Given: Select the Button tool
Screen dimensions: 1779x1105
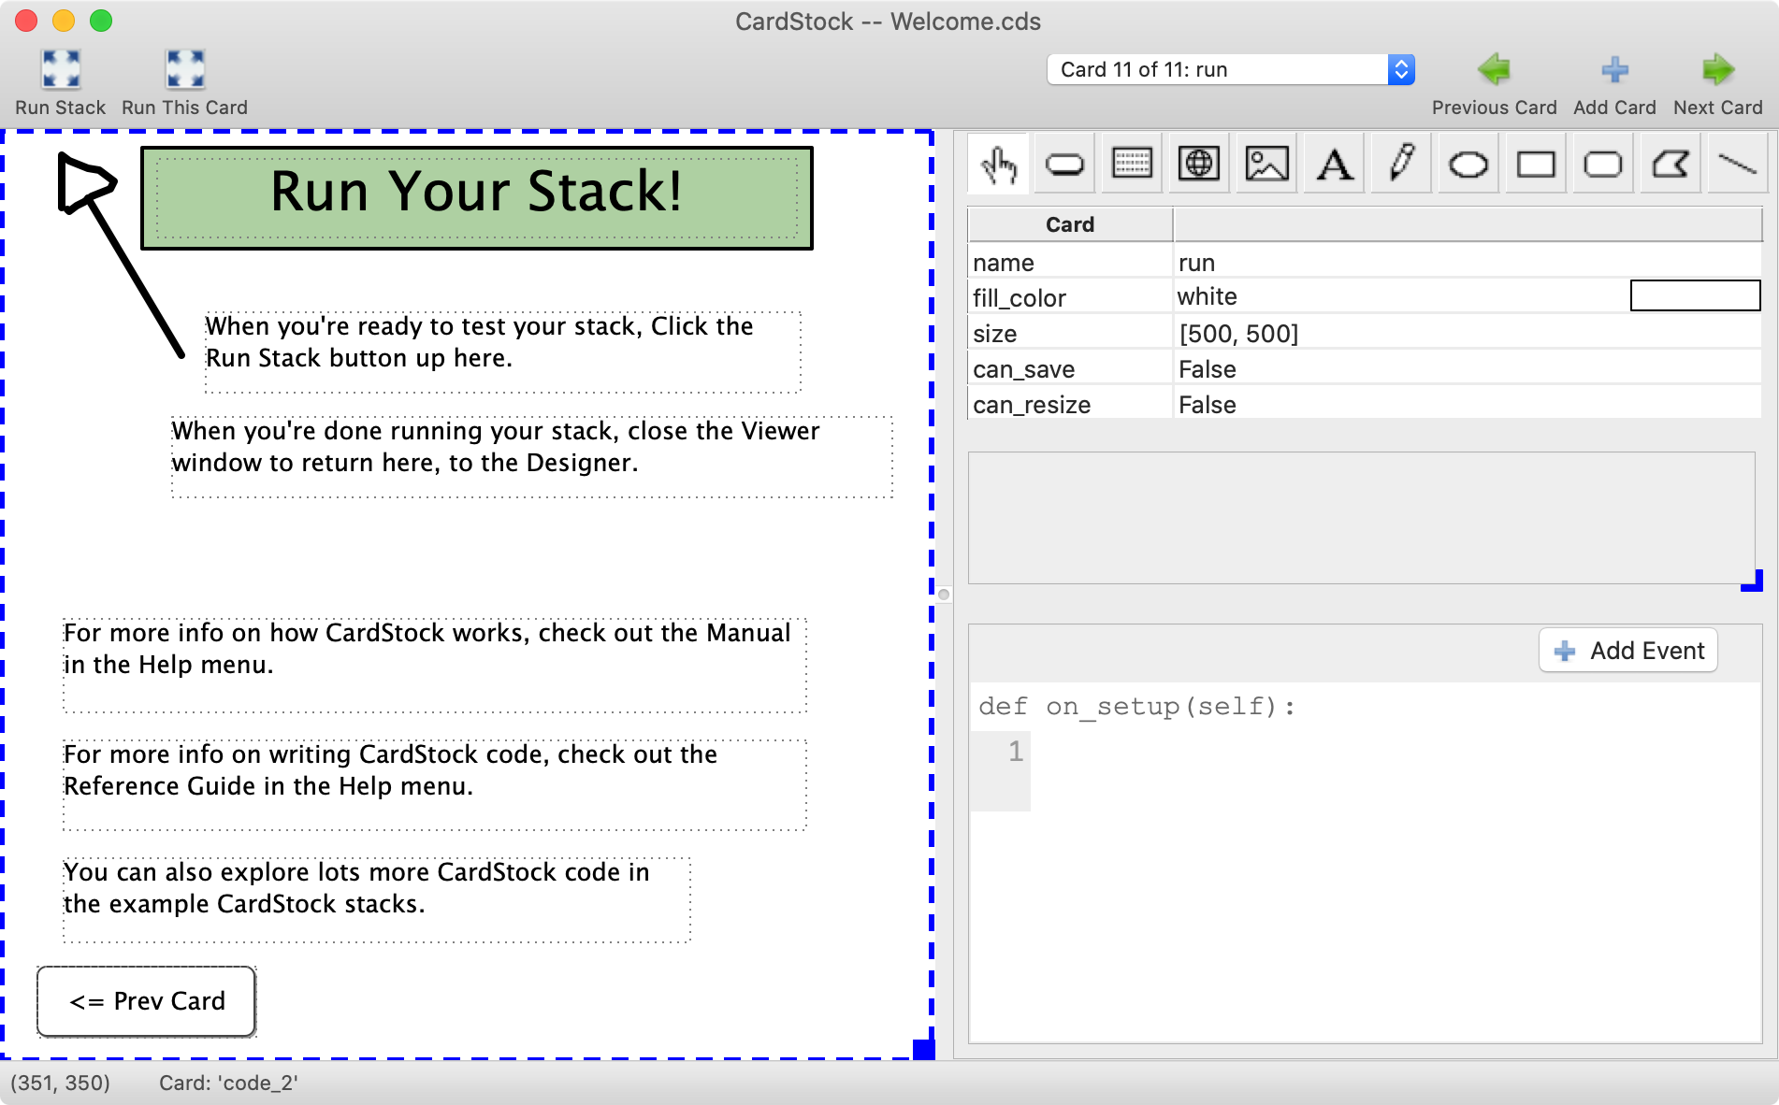Looking at the screenshot, I should [1064, 165].
